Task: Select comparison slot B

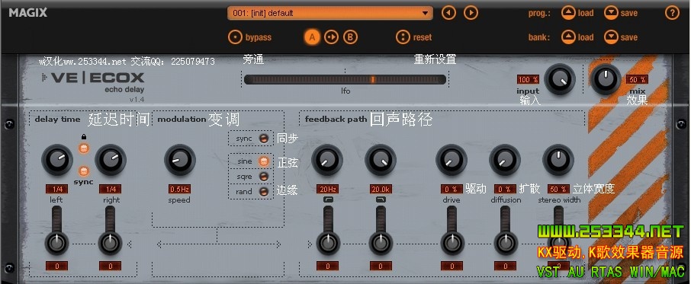Action: point(350,37)
